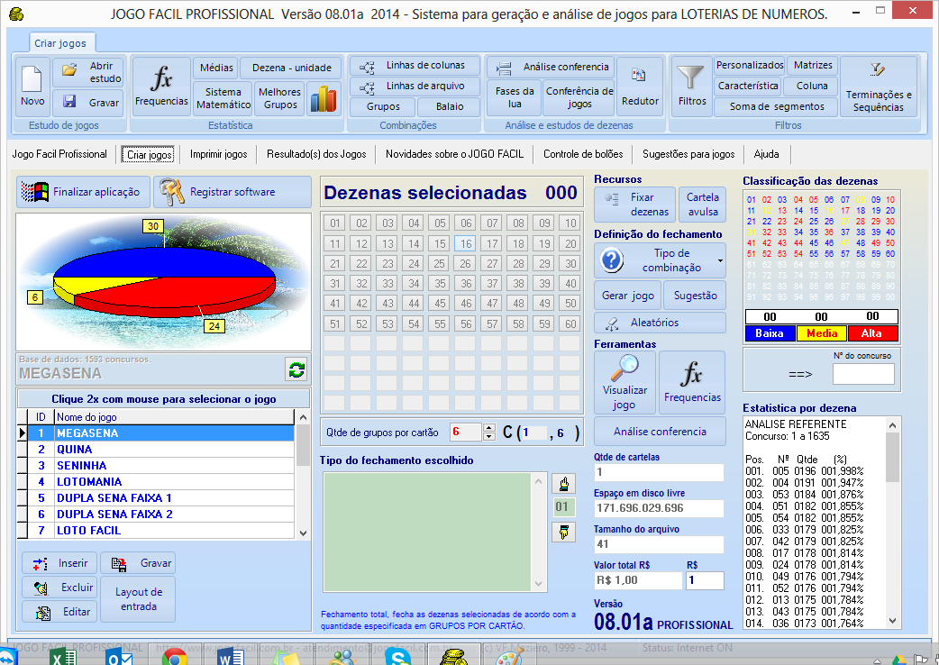
Task: Toggle number 16 in the dezenas grid
Action: [465, 243]
